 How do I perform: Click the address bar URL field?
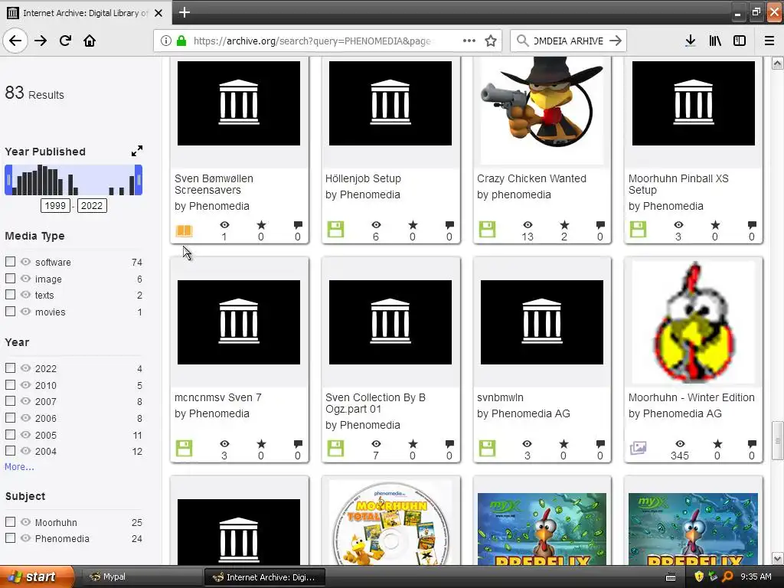click(x=312, y=41)
